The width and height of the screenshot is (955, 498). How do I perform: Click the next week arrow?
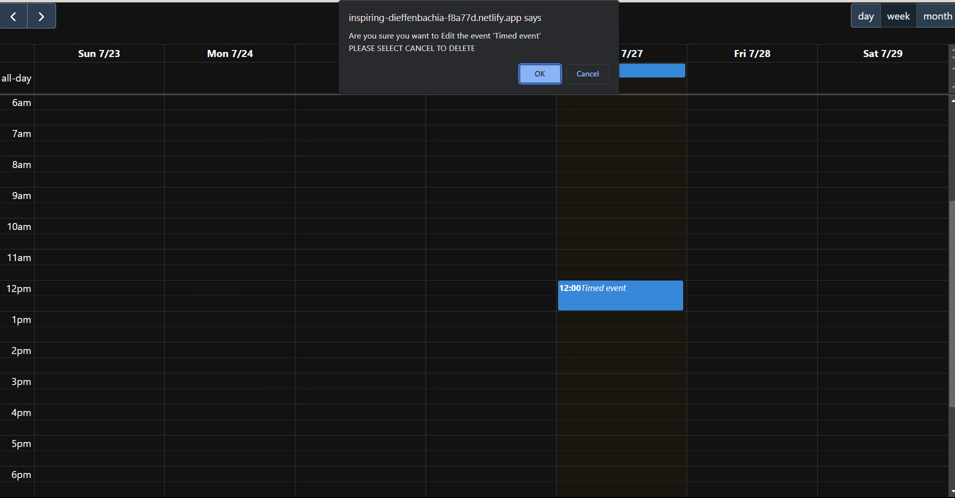click(41, 15)
